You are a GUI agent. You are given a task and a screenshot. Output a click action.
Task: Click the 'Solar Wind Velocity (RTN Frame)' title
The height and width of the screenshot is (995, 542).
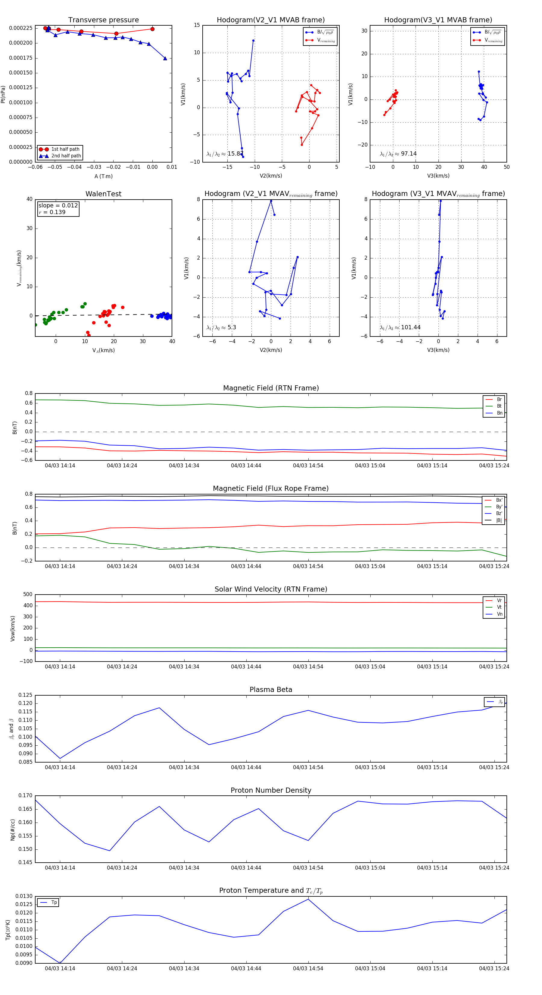tap(271, 589)
